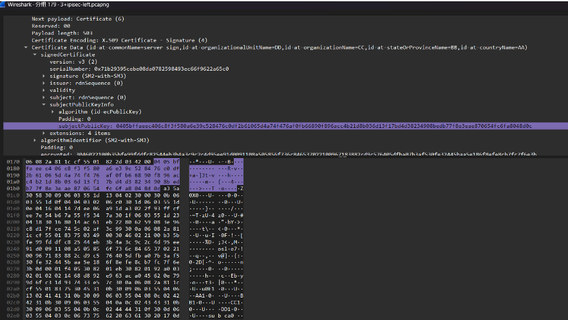This screenshot has width=568, height=320.
Task: Expand the validity node
Action: pyautogui.click(x=44, y=90)
